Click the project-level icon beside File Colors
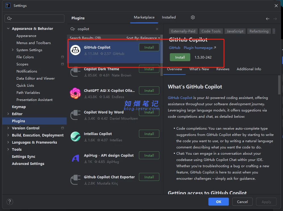Screen dimensions: 283x211 (x=62, y=57)
